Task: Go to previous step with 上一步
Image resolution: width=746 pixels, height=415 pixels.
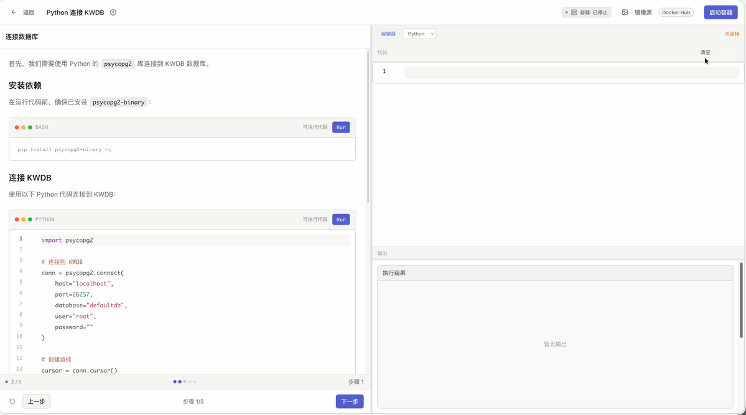Action: click(x=36, y=402)
